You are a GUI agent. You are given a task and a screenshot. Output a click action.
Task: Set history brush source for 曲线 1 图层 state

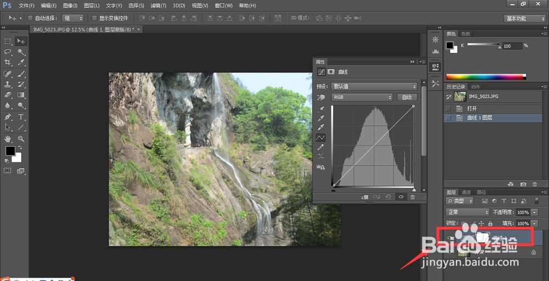click(448, 118)
